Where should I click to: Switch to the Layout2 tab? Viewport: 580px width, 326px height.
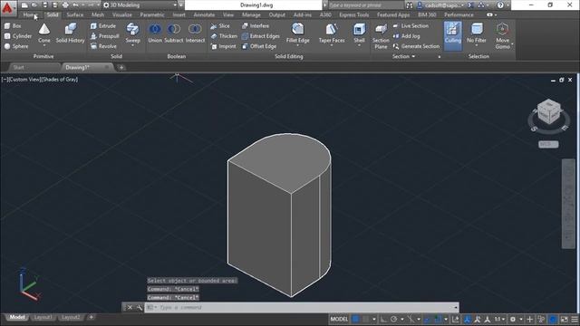click(71, 317)
